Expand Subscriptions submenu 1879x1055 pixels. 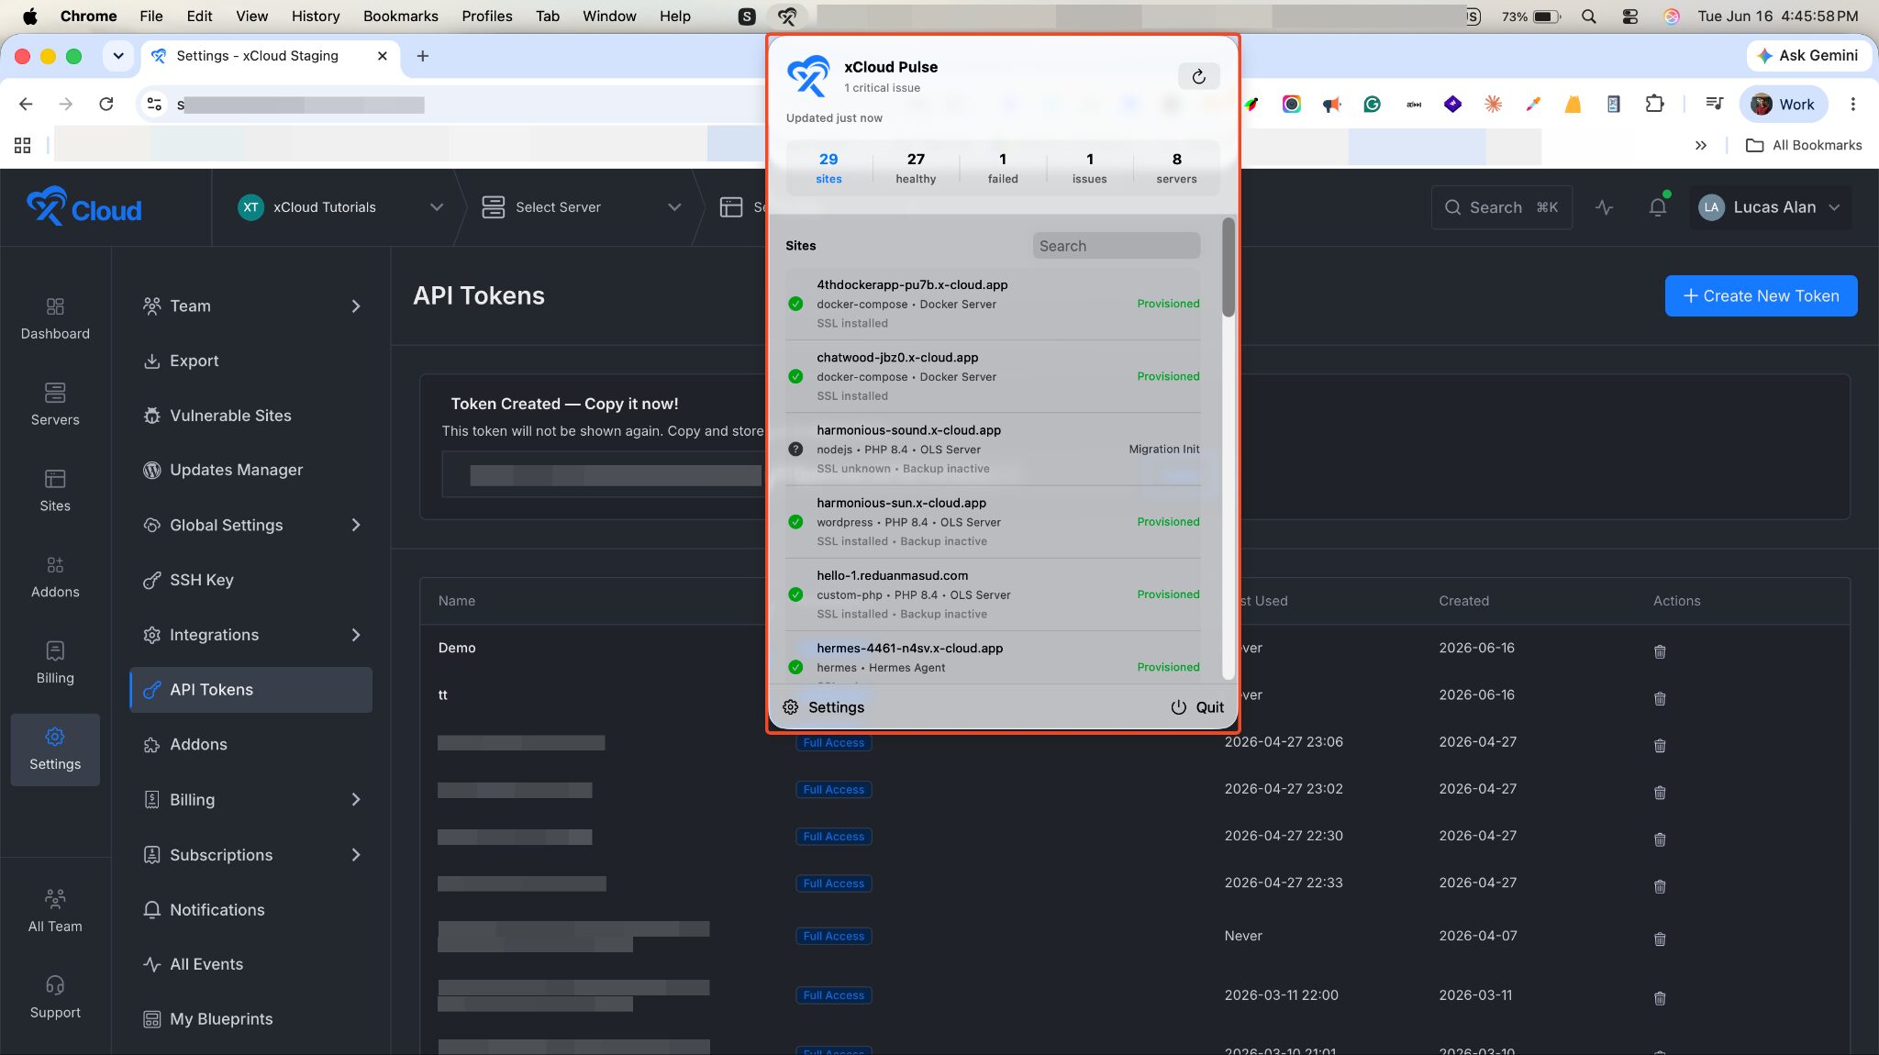(251, 855)
